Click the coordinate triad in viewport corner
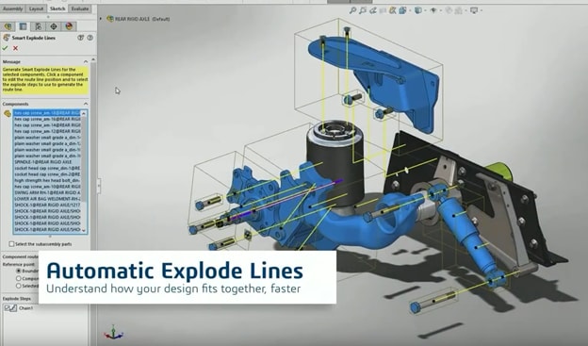The image size is (588, 346). [114, 333]
